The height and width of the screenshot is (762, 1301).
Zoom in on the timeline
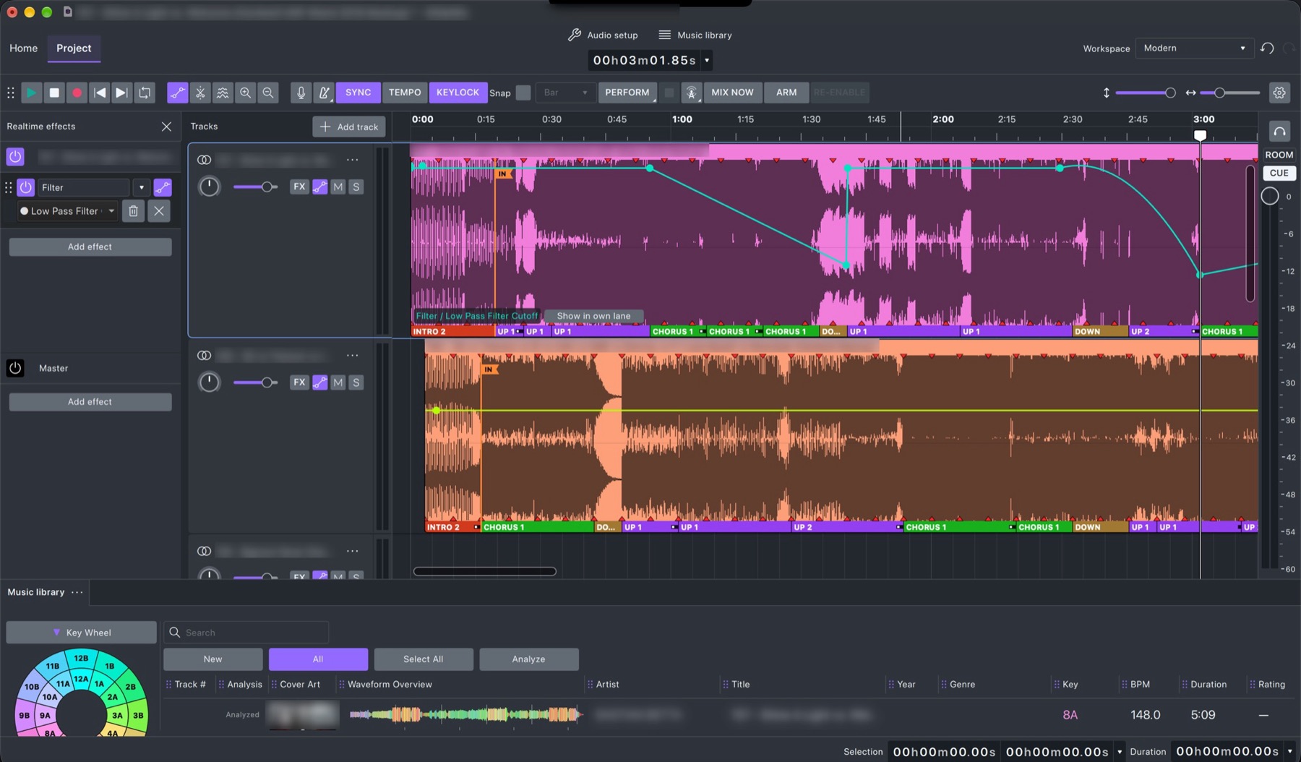coord(246,93)
